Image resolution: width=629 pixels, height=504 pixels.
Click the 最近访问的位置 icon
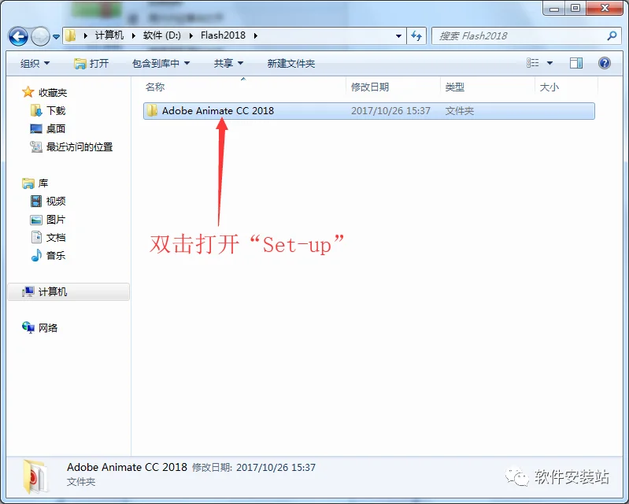(36, 146)
